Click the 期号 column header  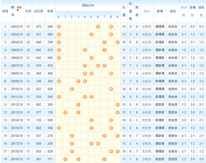point(13,11)
